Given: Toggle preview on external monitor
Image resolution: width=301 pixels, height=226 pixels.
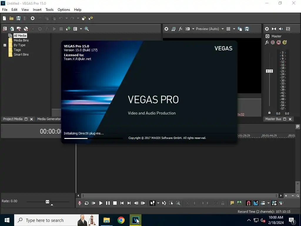Looking at the screenshot, I should point(173,29).
